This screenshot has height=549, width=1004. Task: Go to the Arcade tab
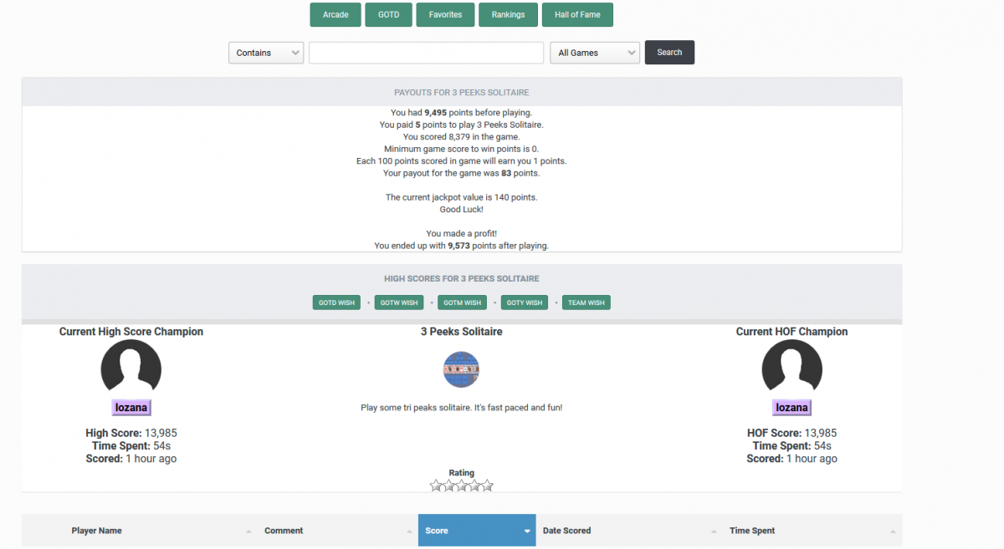coord(336,14)
